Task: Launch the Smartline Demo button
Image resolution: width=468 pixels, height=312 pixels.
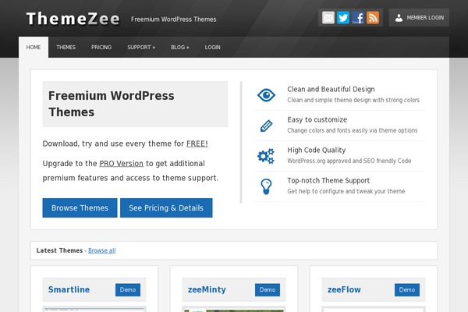Action: click(x=128, y=290)
